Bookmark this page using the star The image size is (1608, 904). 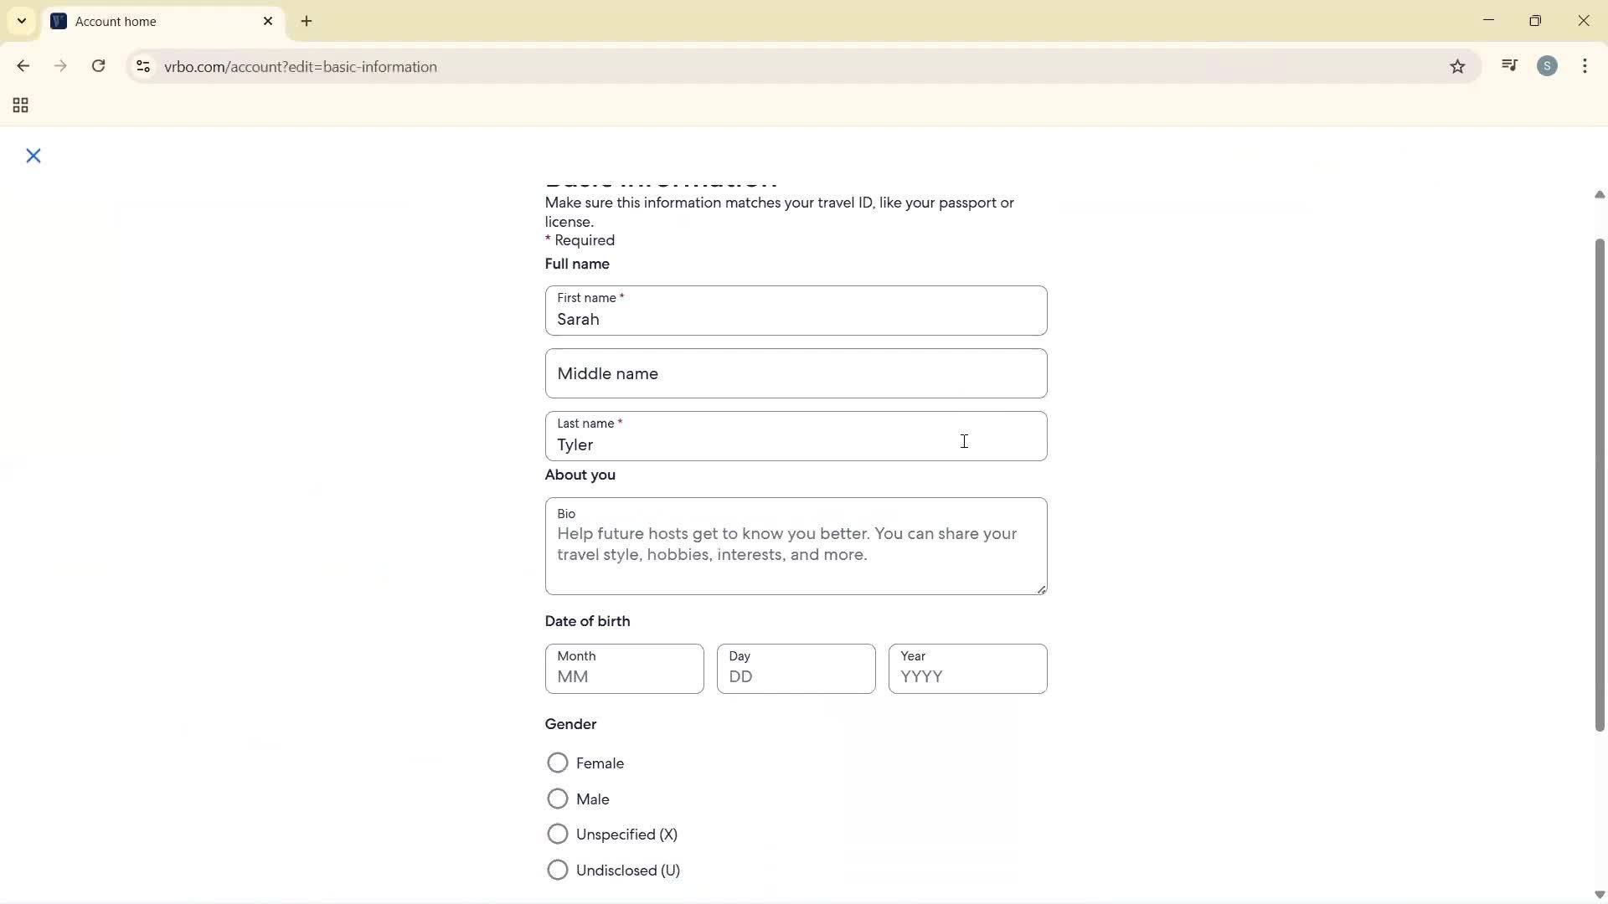pos(1457,66)
